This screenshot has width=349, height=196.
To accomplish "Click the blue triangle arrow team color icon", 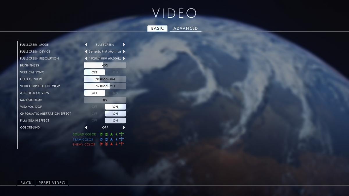I will point(111,139).
